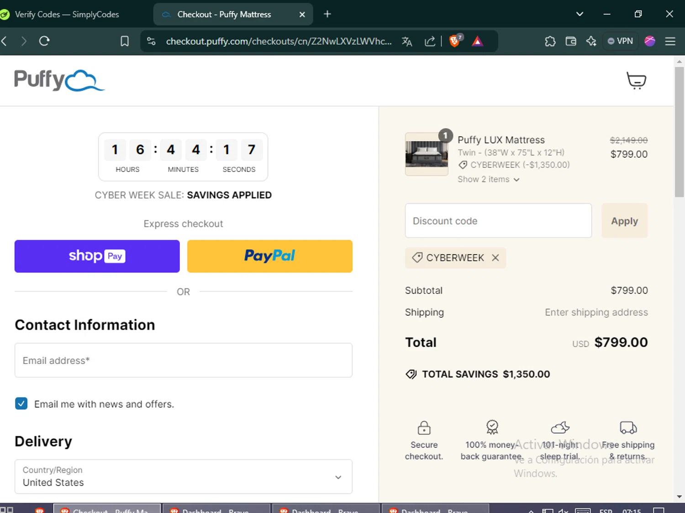Click the taskbar volume muted icon
The height and width of the screenshot is (513, 685).
tap(564, 510)
